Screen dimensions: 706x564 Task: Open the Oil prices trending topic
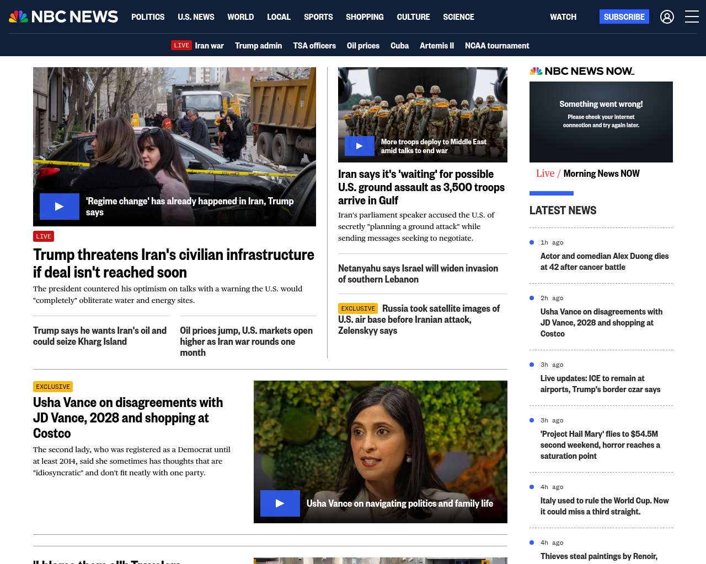point(363,46)
